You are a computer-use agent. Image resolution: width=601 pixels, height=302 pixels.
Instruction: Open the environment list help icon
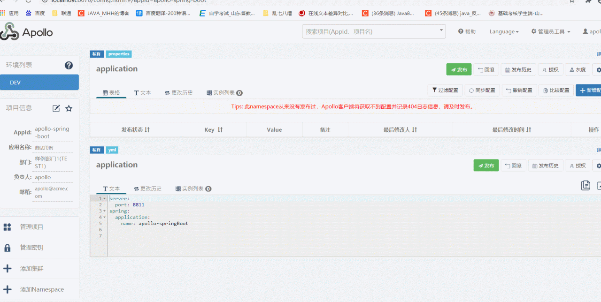tap(69, 65)
